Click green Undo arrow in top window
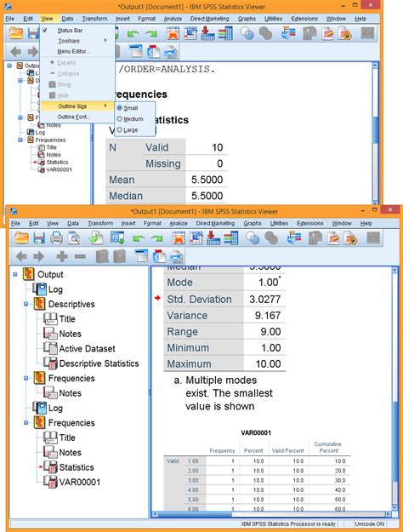The width and height of the screenshot is (403, 532). (x=133, y=33)
